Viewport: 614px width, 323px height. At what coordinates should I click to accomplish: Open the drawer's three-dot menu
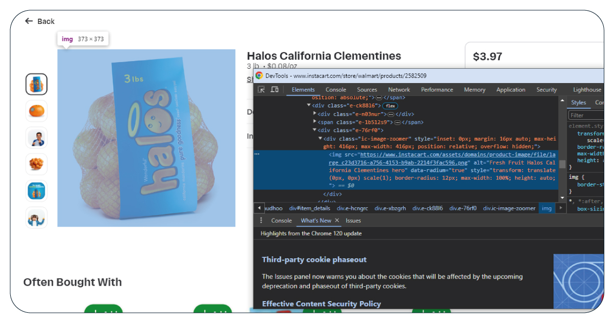261,221
